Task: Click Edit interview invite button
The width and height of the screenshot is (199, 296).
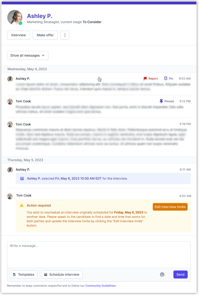Action: point(170,207)
